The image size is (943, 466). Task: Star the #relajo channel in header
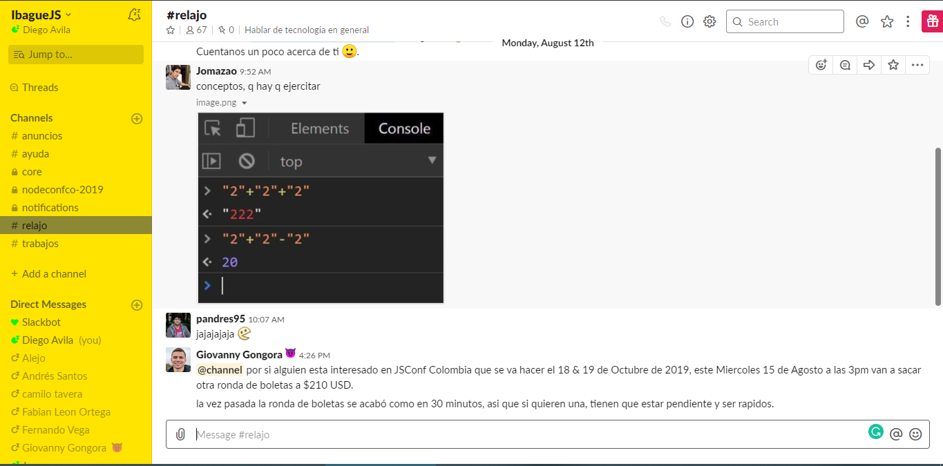(x=171, y=30)
